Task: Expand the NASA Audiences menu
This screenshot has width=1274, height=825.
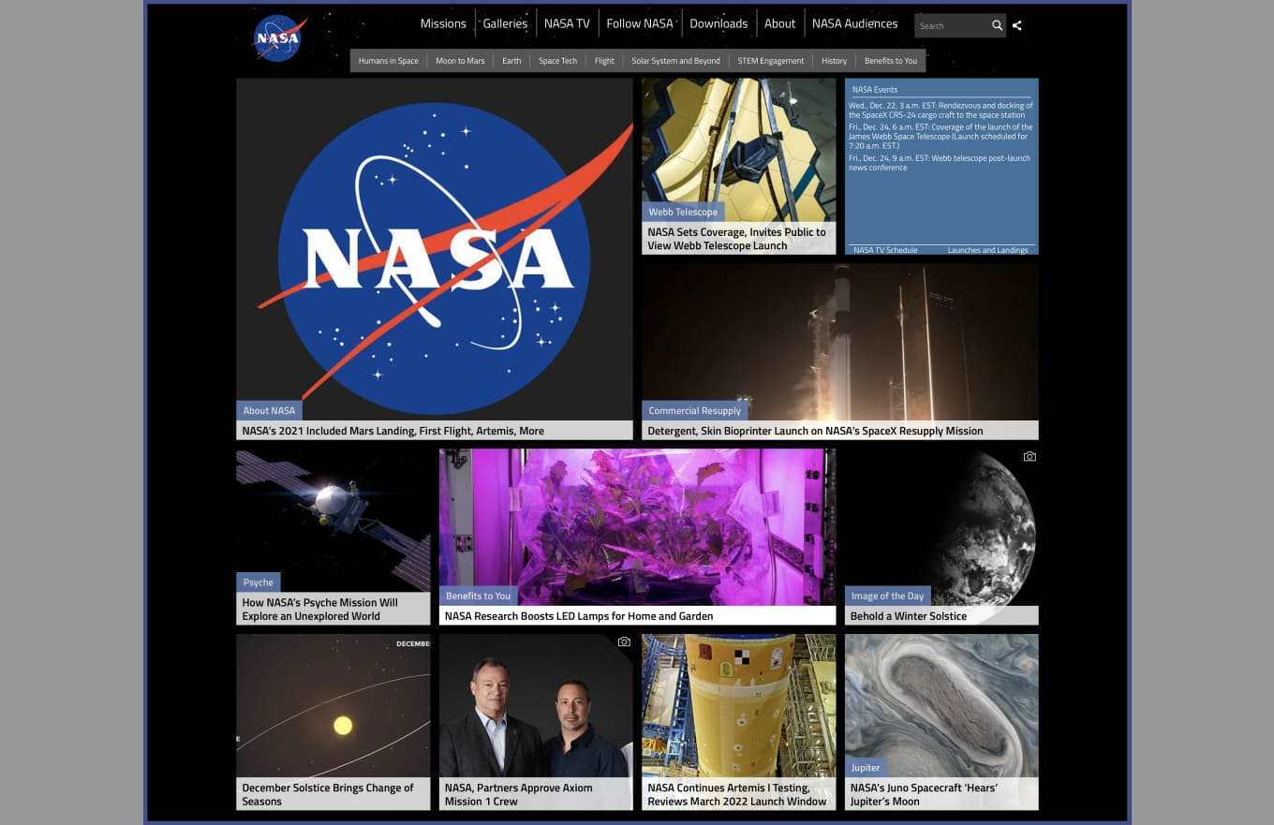Action: coord(854,24)
